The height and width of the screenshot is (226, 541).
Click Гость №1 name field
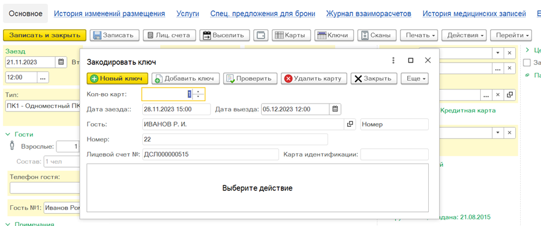click(62, 208)
